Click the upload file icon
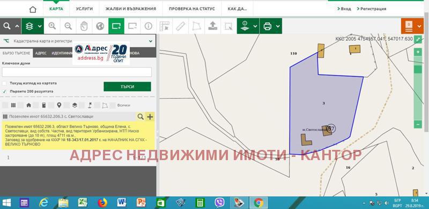Image resolution: width=429 pixels, height=209 pixels. [212, 26]
